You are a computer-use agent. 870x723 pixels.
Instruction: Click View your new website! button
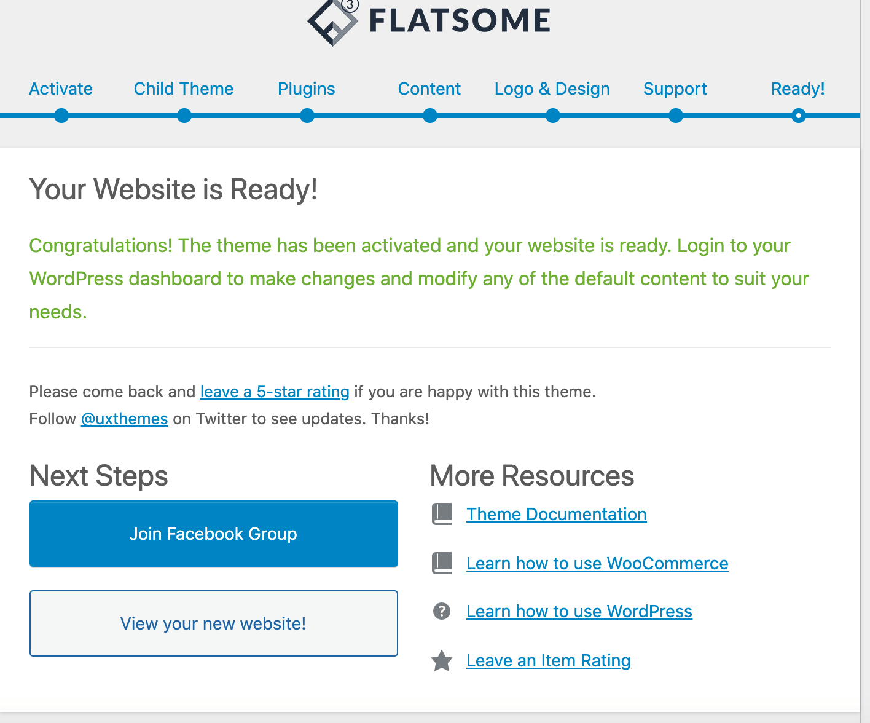tap(213, 623)
